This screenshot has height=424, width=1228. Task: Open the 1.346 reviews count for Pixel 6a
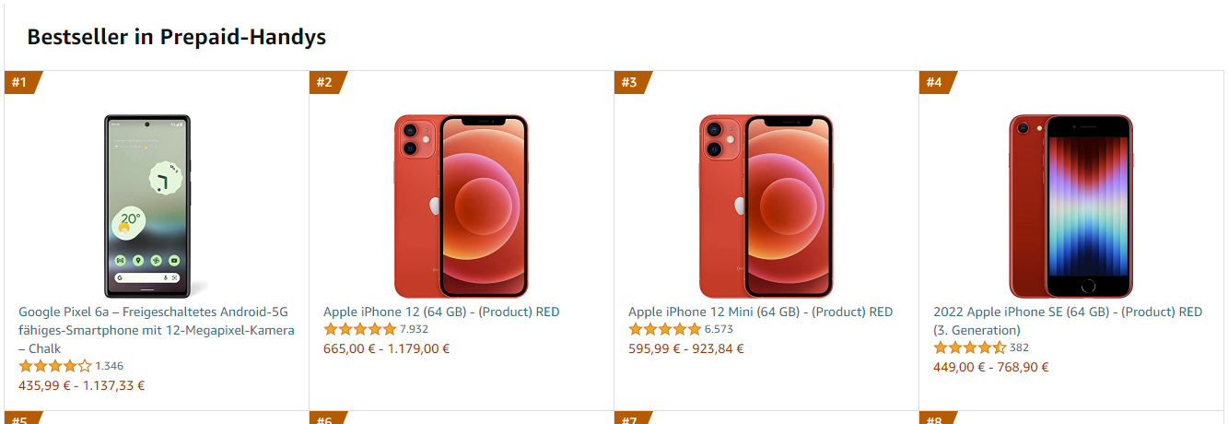pyautogui.click(x=109, y=366)
